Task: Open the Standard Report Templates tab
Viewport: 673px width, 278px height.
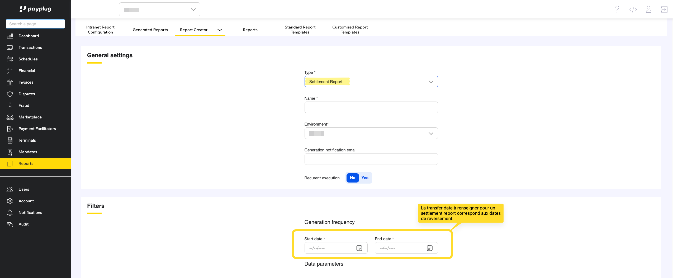Action: (300, 30)
